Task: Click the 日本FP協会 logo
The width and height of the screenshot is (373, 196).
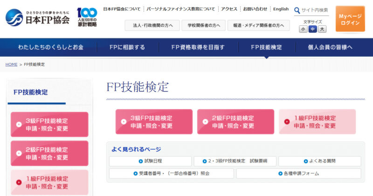Action: [x=38, y=17]
